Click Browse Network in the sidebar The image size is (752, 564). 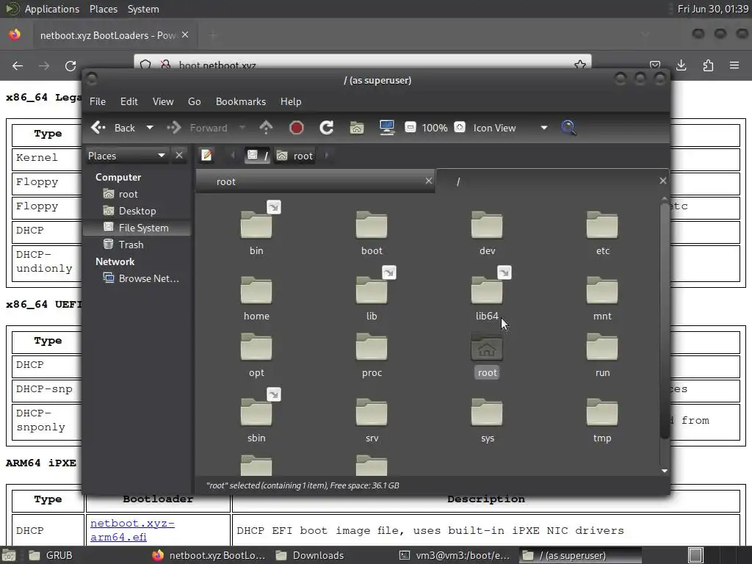click(x=137, y=278)
